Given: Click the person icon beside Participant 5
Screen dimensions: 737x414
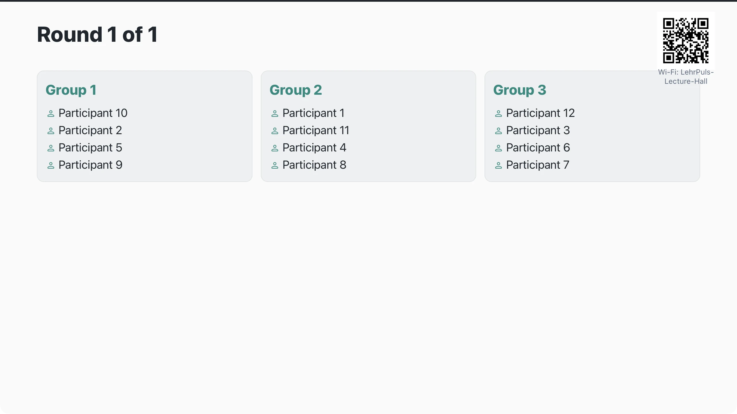Looking at the screenshot, I should (x=51, y=148).
